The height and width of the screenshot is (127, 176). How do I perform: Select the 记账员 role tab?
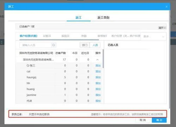[47, 36]
